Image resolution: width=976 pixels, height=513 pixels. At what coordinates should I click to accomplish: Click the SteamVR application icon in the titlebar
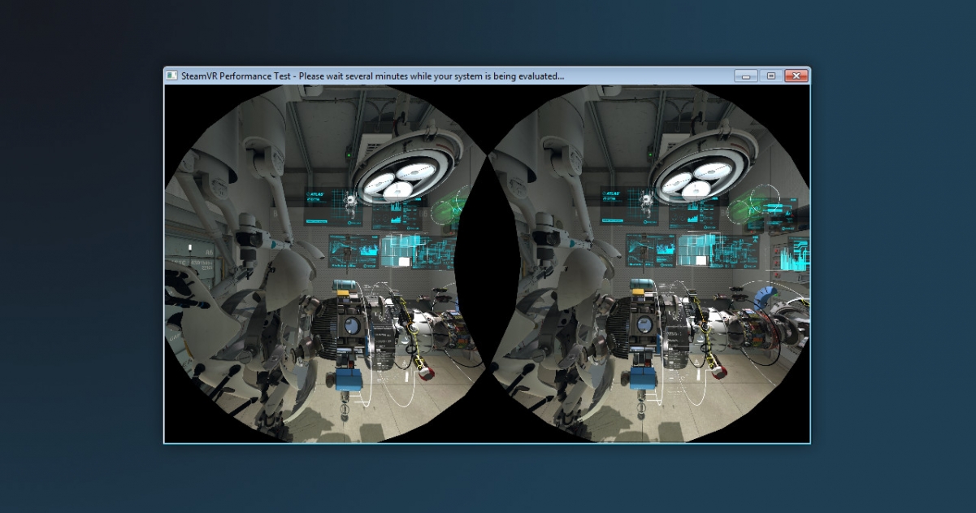(171, 76)
